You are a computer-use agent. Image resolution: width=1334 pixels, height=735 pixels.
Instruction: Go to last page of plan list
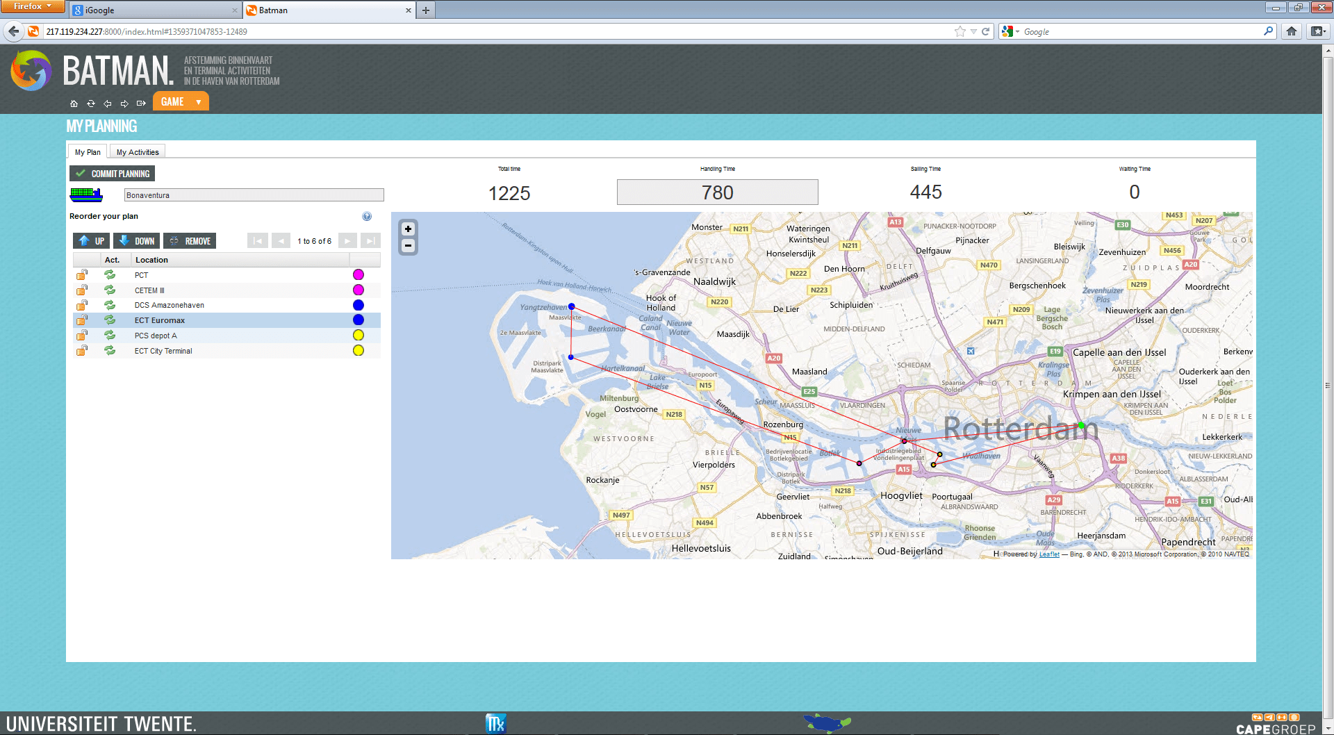(371, 241)
